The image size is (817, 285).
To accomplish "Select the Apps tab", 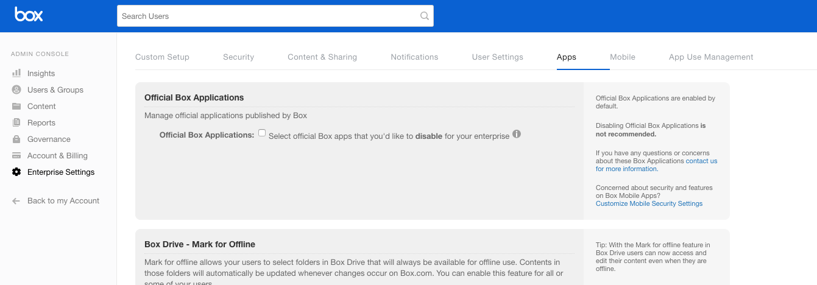I will (x=567, y=57).
